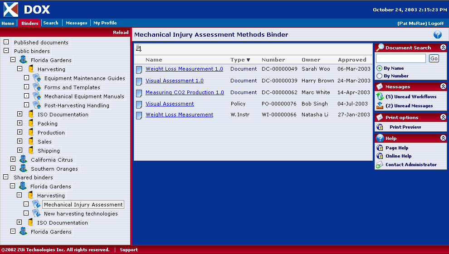
Task: Click document icon beside Measuring CO2 Production 1.0
Action: click(x=139, y=93)
